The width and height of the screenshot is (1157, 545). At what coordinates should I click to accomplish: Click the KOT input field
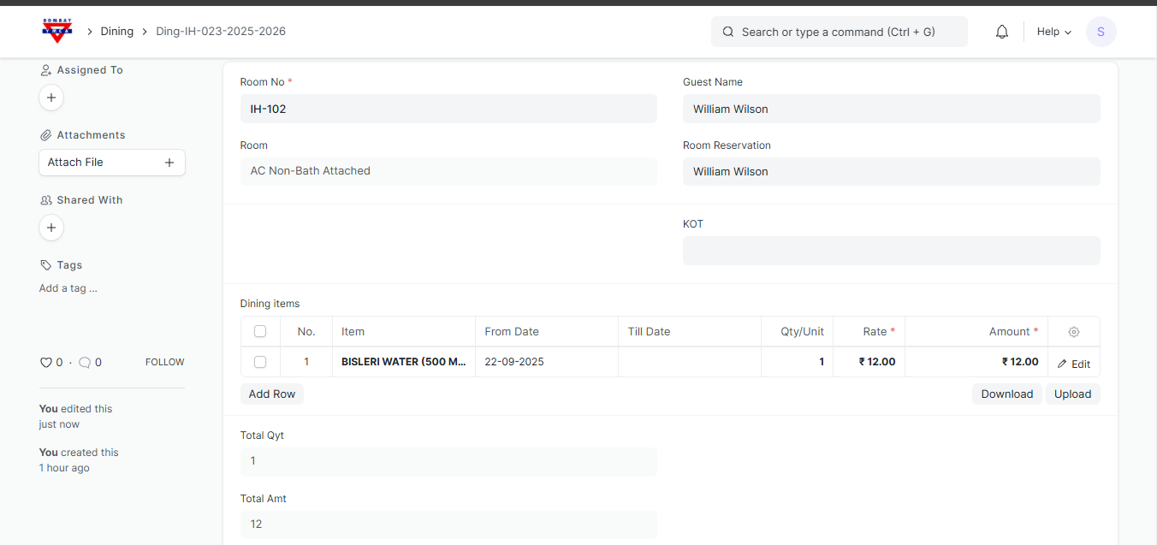pyautogui.click(x=891, y=251)
